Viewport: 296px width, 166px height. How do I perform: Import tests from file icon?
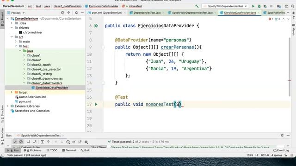(x=74, y=142)
